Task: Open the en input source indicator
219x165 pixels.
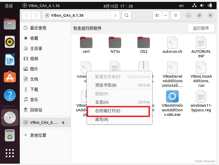Action: click(x=181, y=6)
